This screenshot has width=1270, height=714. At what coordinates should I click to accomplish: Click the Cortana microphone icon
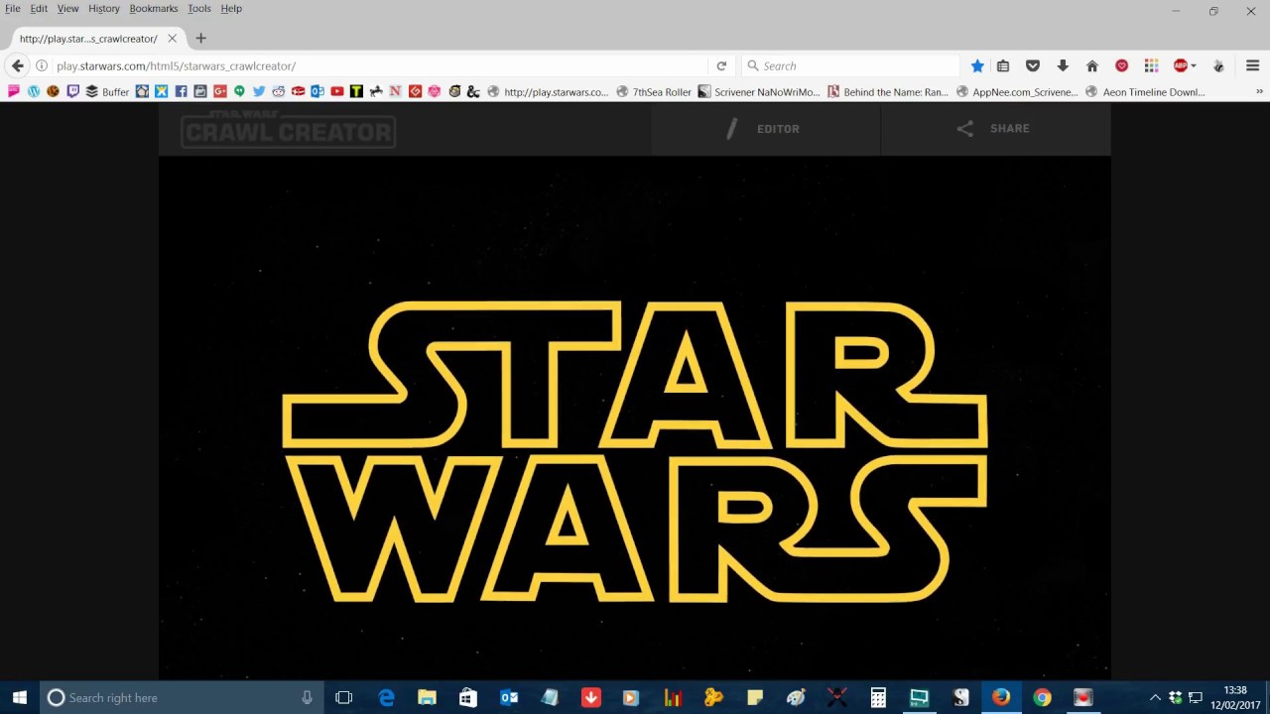(x=307, y=697)
